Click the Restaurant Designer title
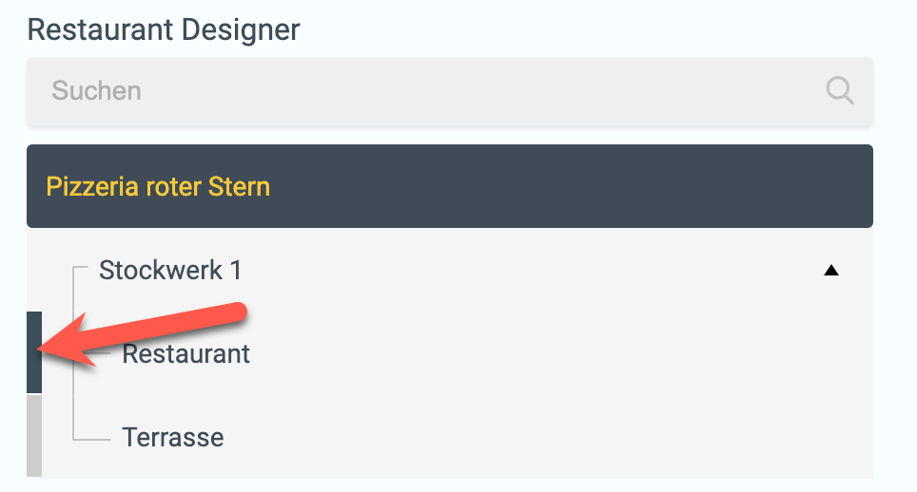 [164, 29]
